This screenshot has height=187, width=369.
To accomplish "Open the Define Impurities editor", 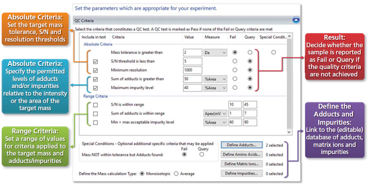I will (x=241, y=174).
